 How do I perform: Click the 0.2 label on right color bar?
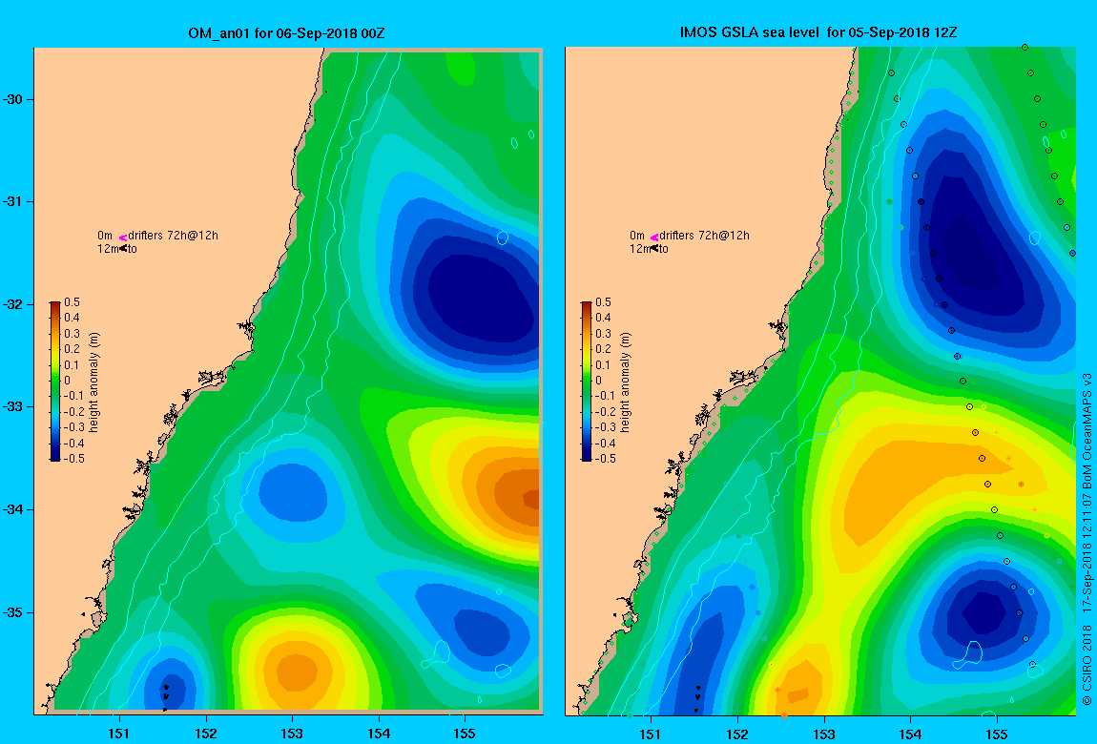click(603, 349)
